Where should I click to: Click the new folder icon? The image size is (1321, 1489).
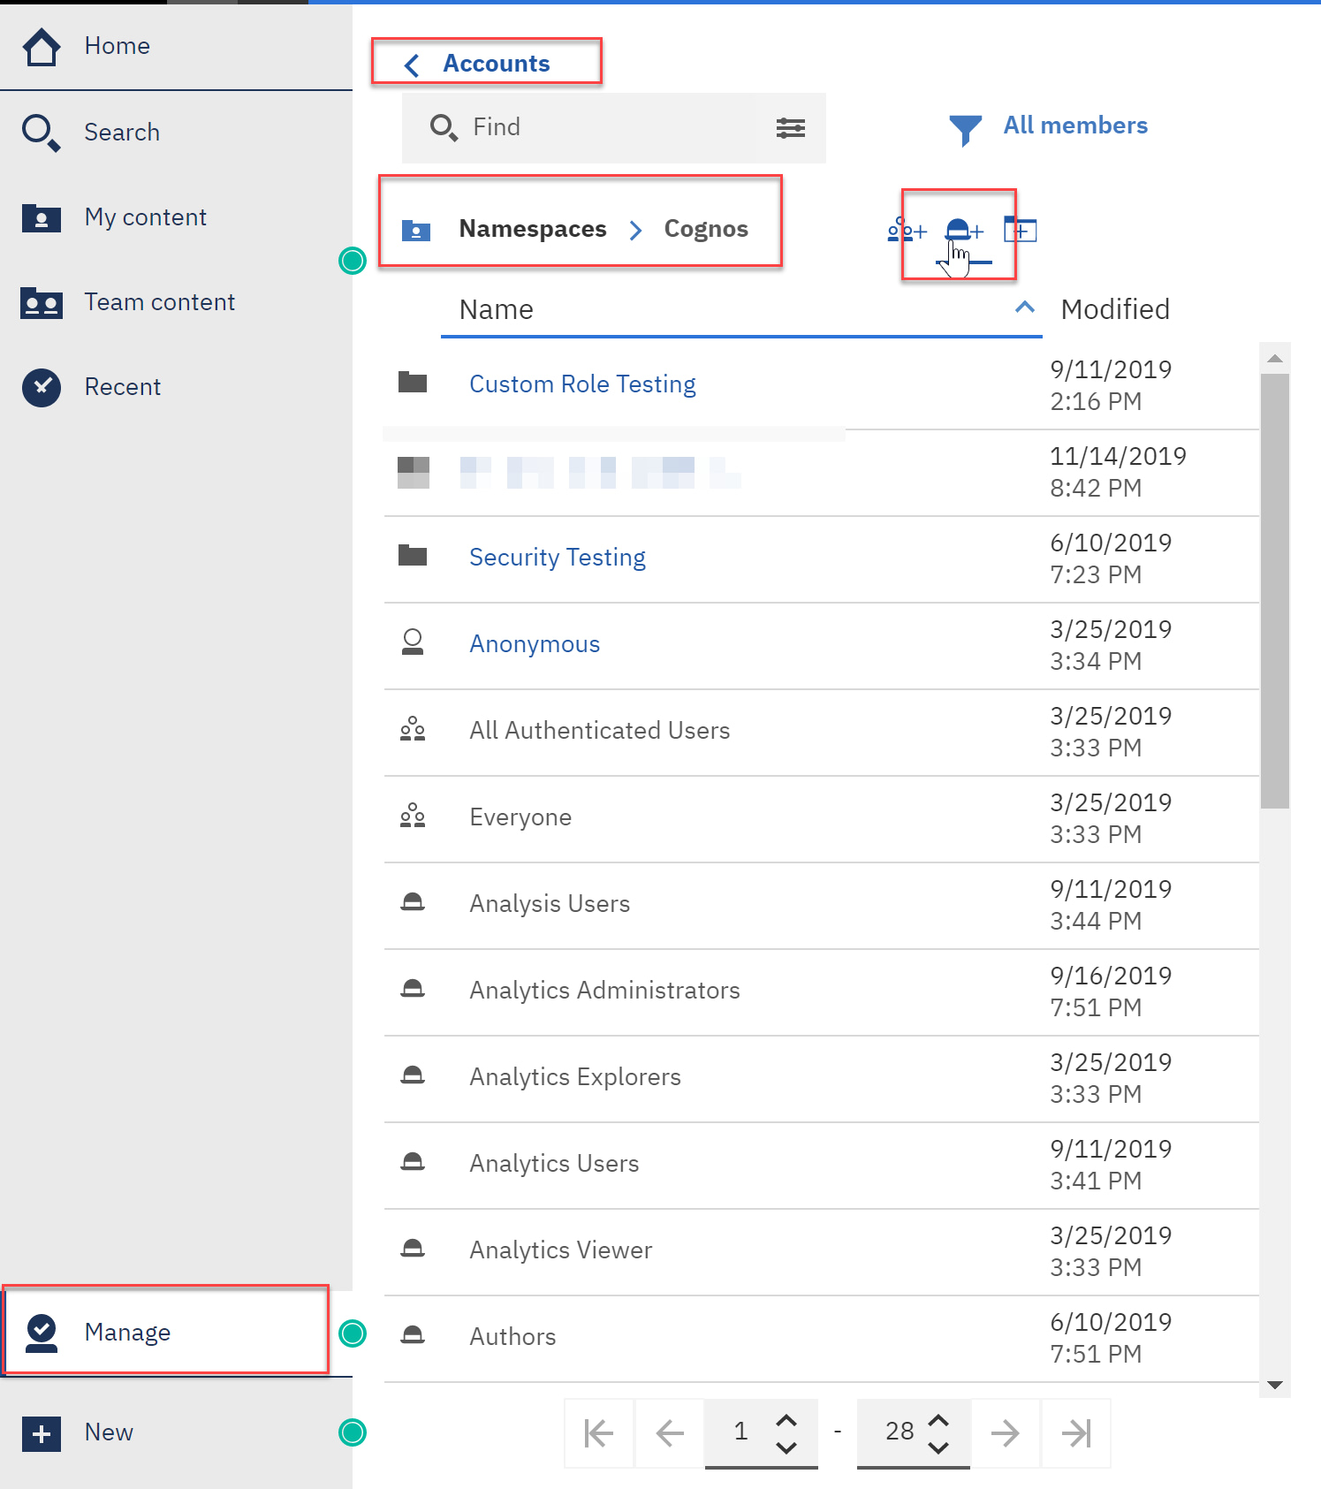(x=1020, y=231)
